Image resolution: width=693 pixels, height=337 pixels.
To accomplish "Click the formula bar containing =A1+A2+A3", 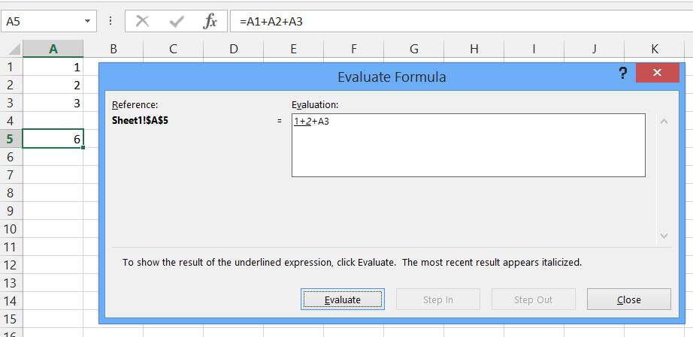I will point(458,22).
